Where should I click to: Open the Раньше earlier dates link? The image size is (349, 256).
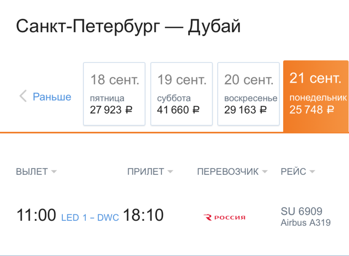coord(52,97)
